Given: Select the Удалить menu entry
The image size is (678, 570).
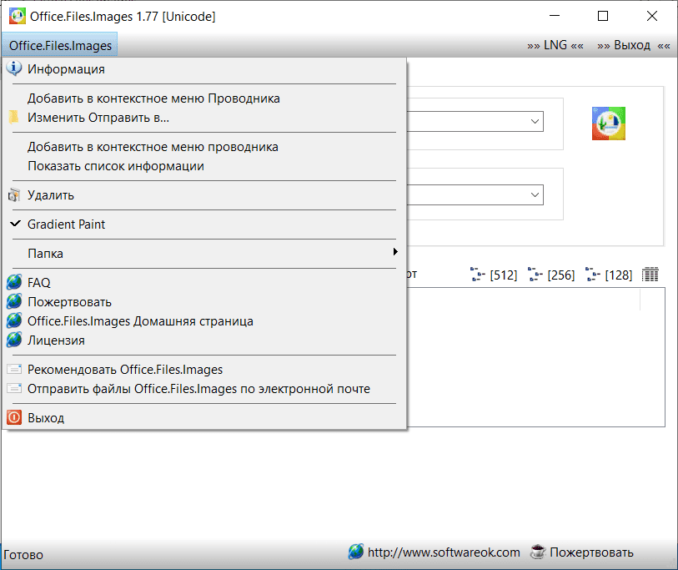Looking at the screenshot, I should (x=204, y=195).
